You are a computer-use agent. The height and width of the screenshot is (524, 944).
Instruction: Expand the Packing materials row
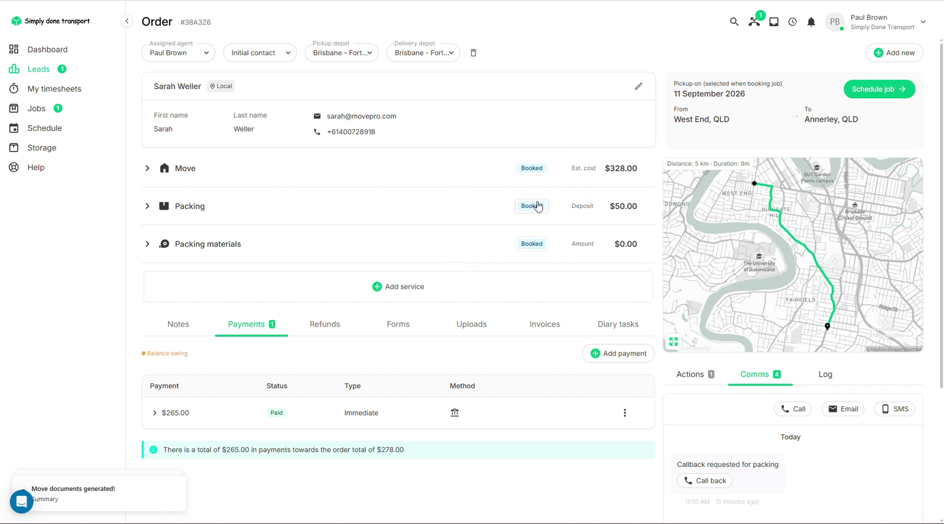click(147, 244)
